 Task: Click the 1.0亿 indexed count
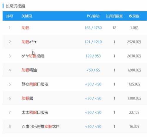coord(134,28)
